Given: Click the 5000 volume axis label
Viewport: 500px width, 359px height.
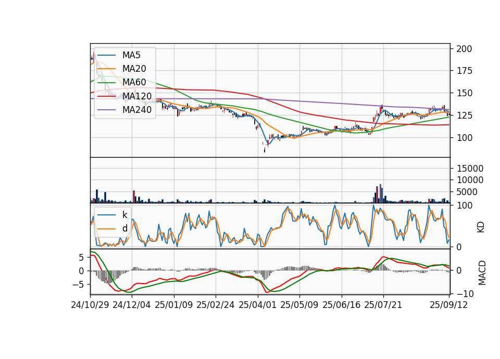Looking at the screenshot, I should (467, 192).
